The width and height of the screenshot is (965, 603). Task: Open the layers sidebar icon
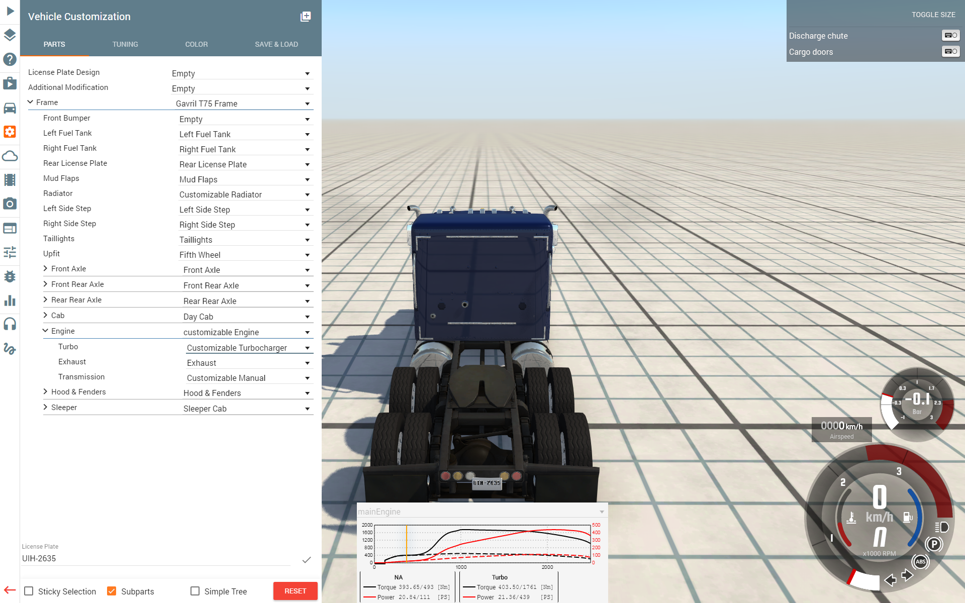click(x=10, y=35)
